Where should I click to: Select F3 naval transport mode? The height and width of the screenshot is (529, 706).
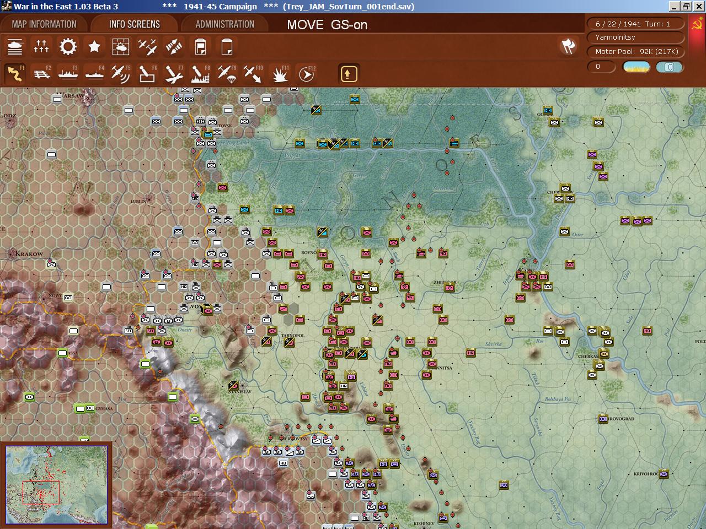68,73
